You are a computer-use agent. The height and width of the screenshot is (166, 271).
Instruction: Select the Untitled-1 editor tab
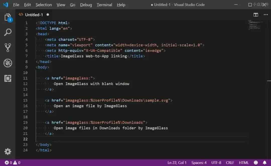[x=34, y=15]
